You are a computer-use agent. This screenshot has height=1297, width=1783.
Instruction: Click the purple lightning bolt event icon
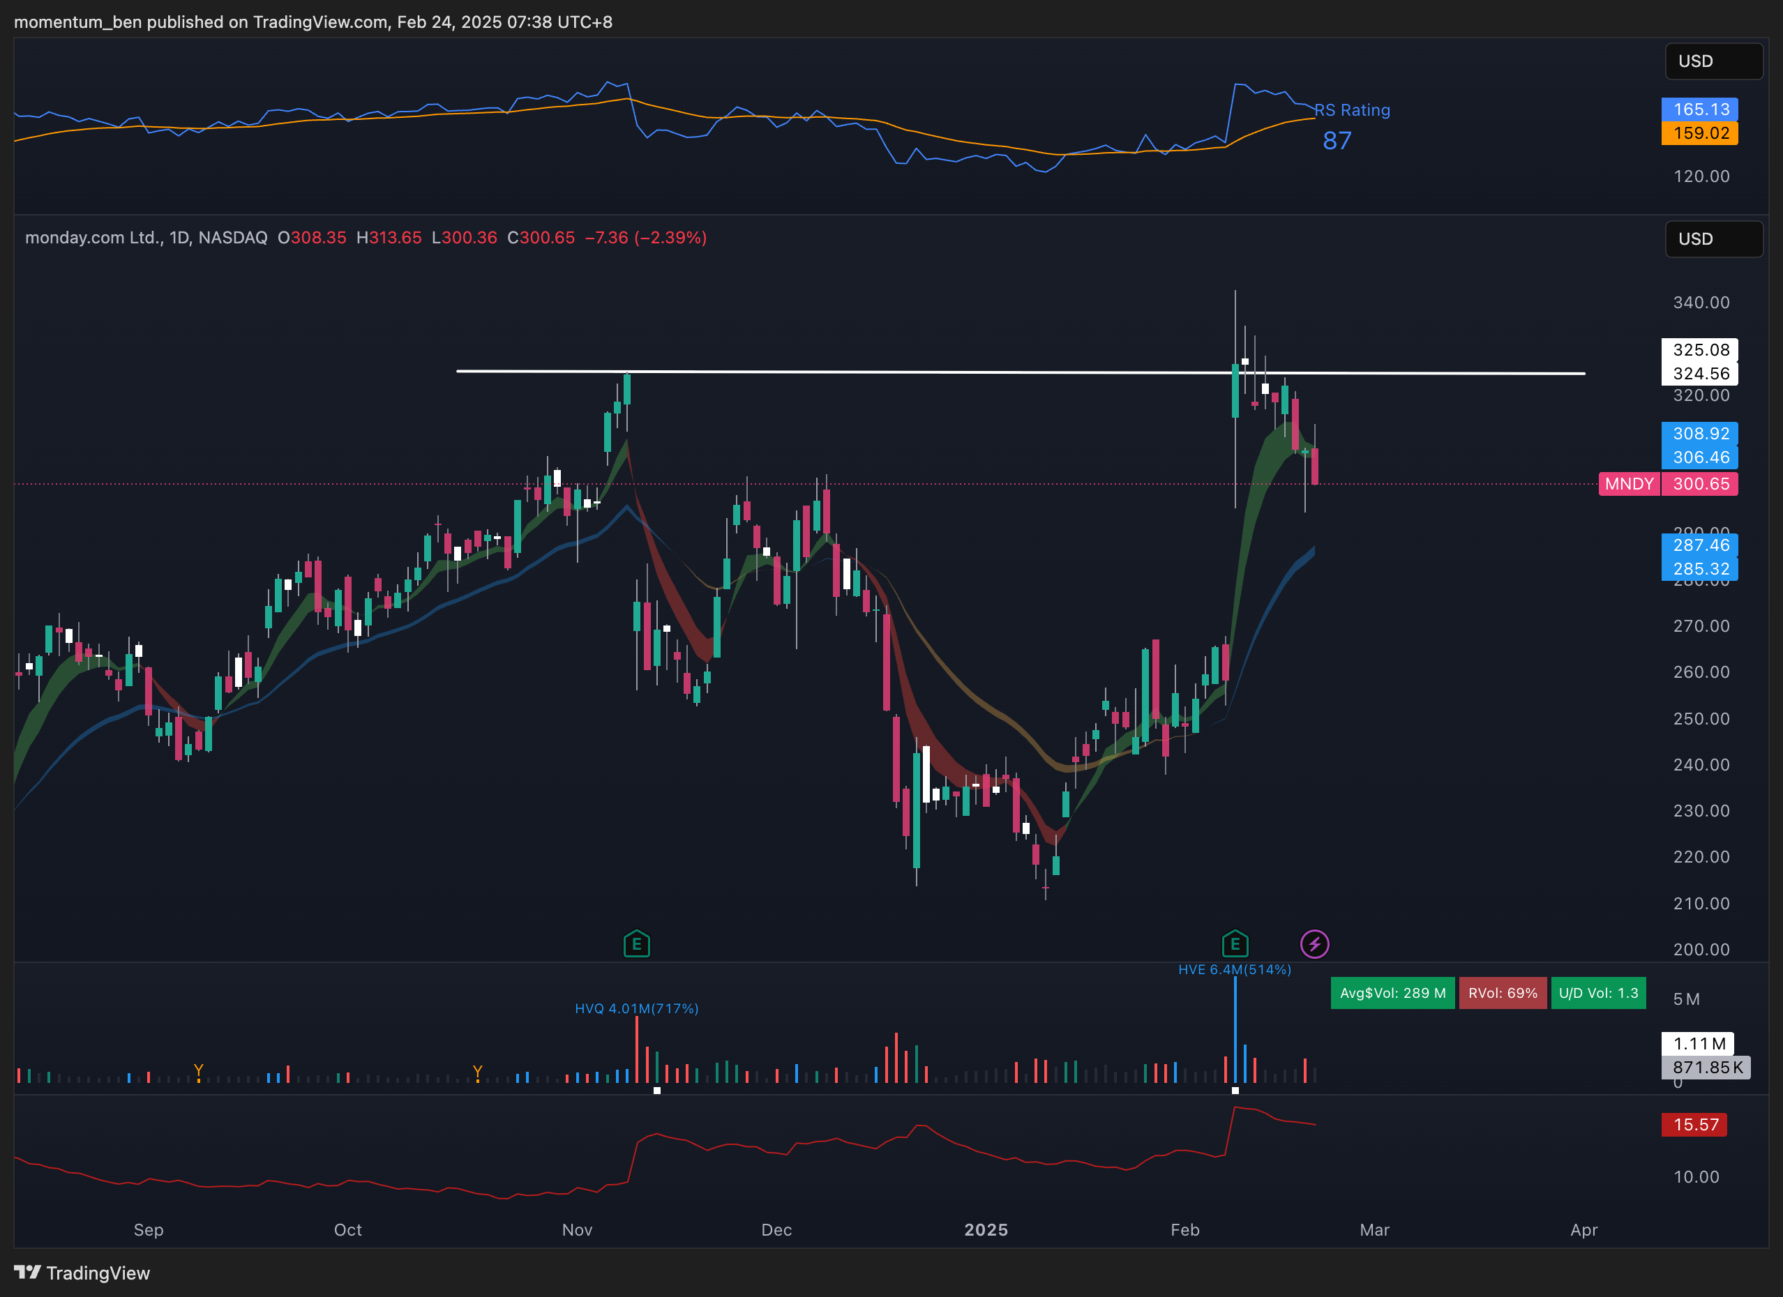pyautogui.click(x=1314, y=943)
